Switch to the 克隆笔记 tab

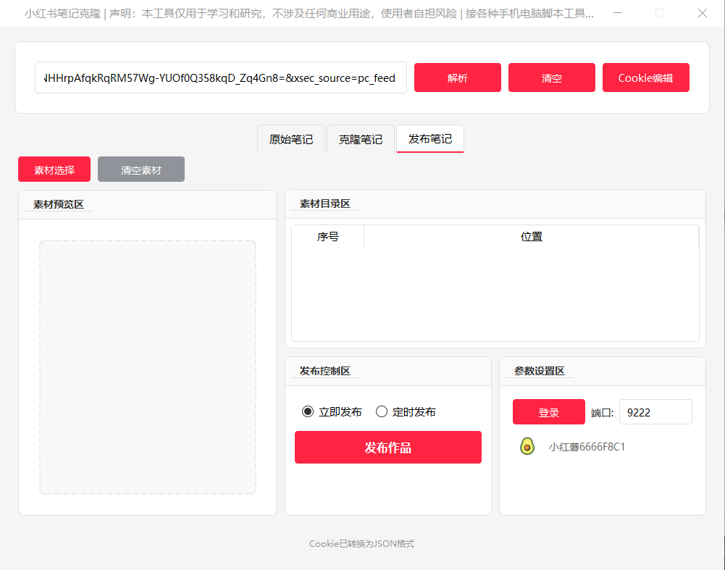[x=360, y=138]
